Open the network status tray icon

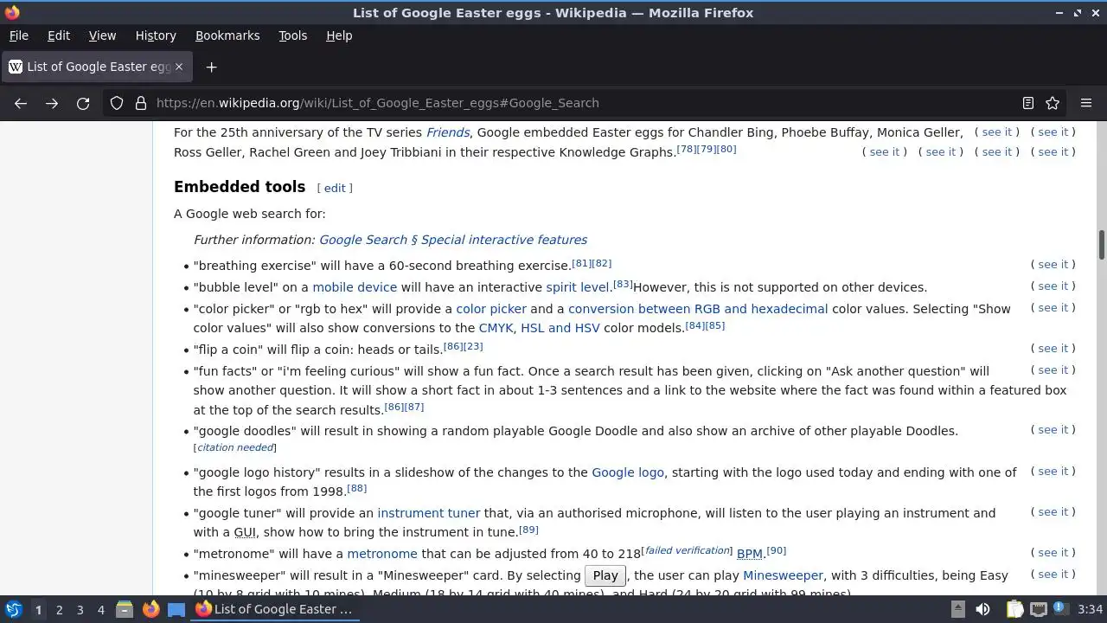pyautogui.click(x=1039, y=609)
